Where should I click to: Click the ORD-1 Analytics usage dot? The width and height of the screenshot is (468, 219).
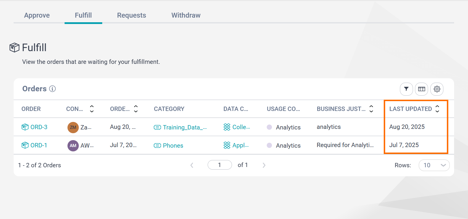click(269, 145)
